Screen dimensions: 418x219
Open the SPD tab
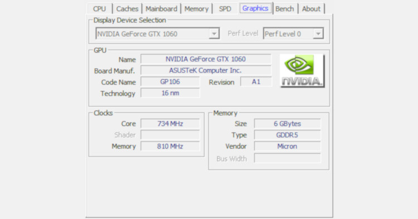point(225,9)
